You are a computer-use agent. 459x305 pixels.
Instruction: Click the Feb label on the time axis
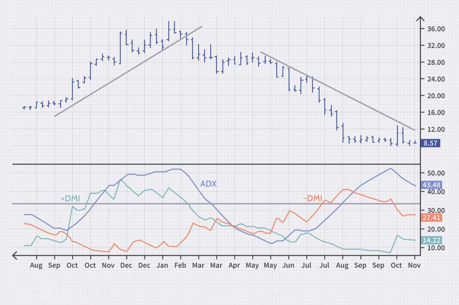pos(180,266)
